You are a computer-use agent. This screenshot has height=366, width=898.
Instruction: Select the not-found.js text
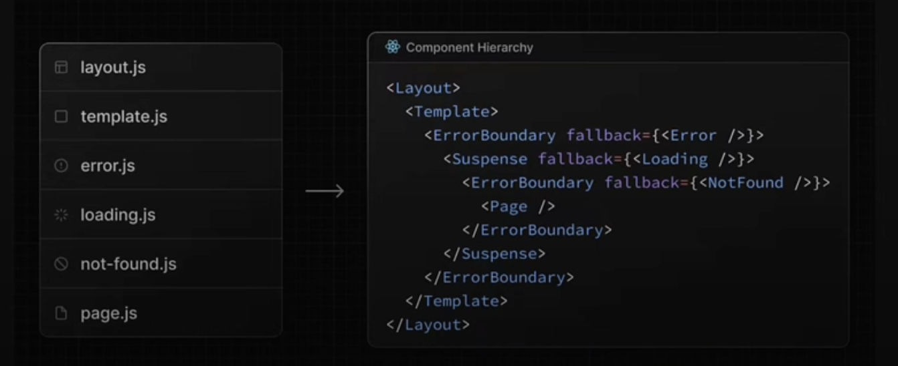coord(128,264)
